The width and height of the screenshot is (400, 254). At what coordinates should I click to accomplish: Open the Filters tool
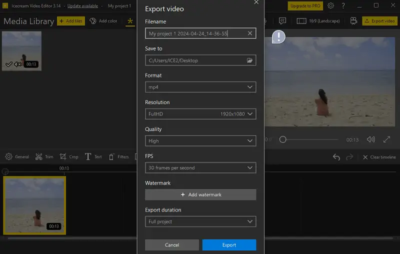[118, 157]
